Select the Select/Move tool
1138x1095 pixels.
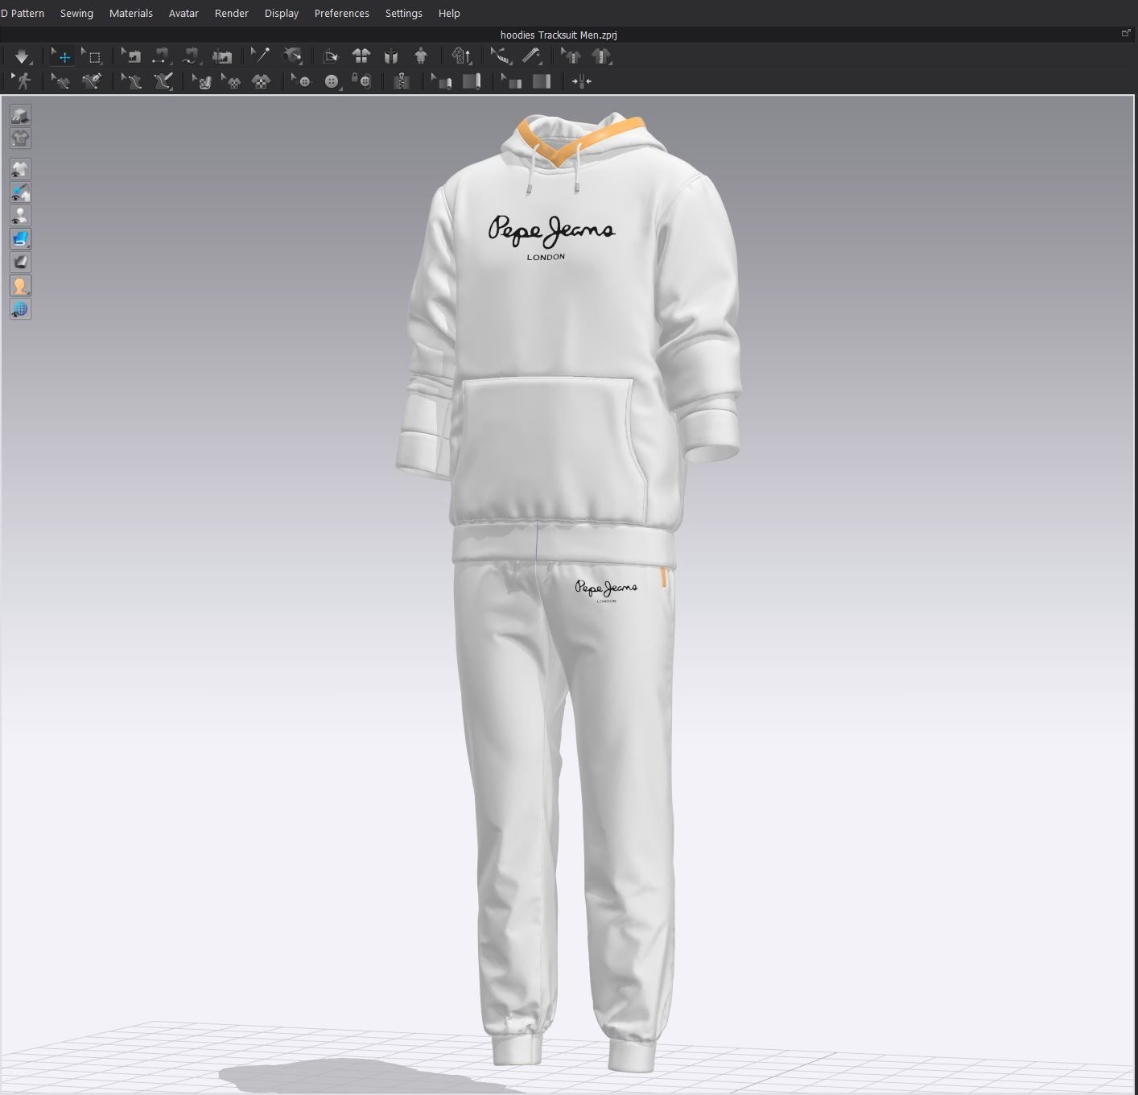click(x=63, y=56)
